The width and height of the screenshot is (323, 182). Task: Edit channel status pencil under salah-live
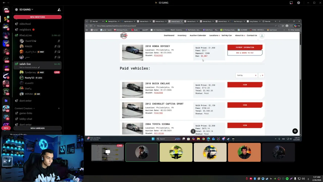(39, 67)
